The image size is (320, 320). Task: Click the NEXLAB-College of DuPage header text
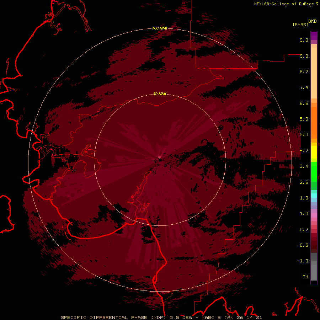pos(284,4)
